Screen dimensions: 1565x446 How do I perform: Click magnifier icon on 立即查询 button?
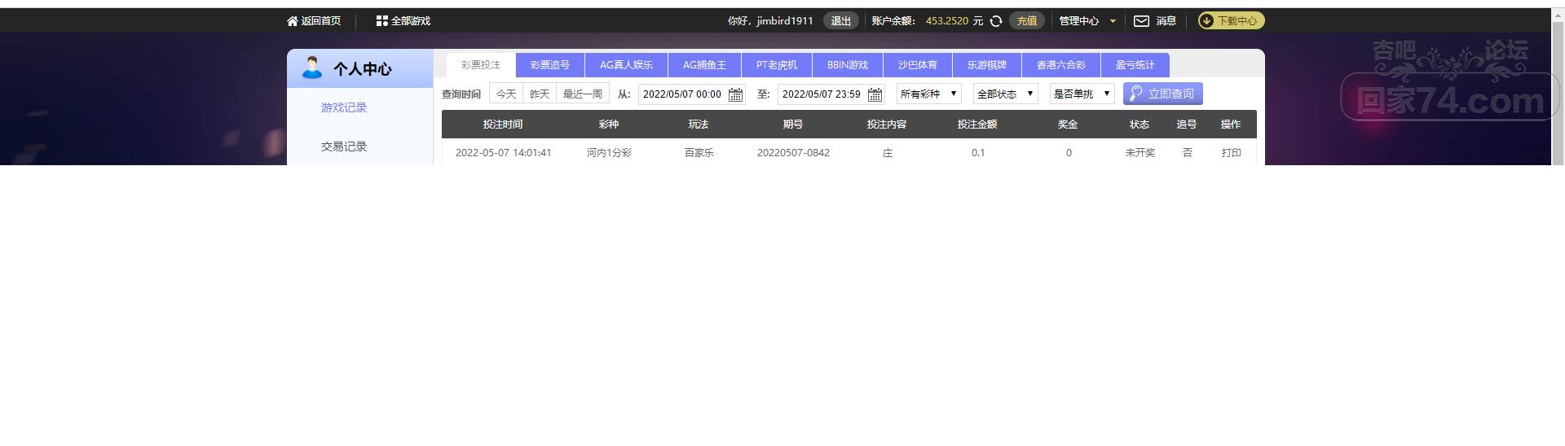click(1135, 94)
